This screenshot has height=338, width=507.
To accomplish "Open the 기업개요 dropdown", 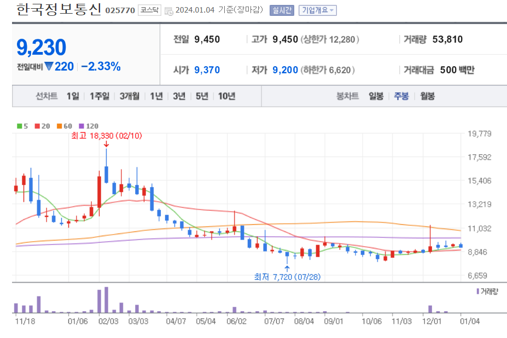I will (x=318, y=10).
